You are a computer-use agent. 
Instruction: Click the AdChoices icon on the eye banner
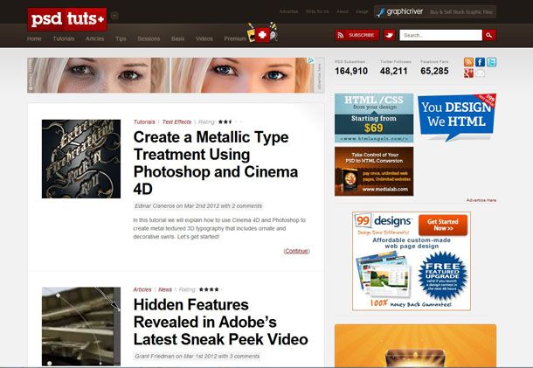point(311,60)
